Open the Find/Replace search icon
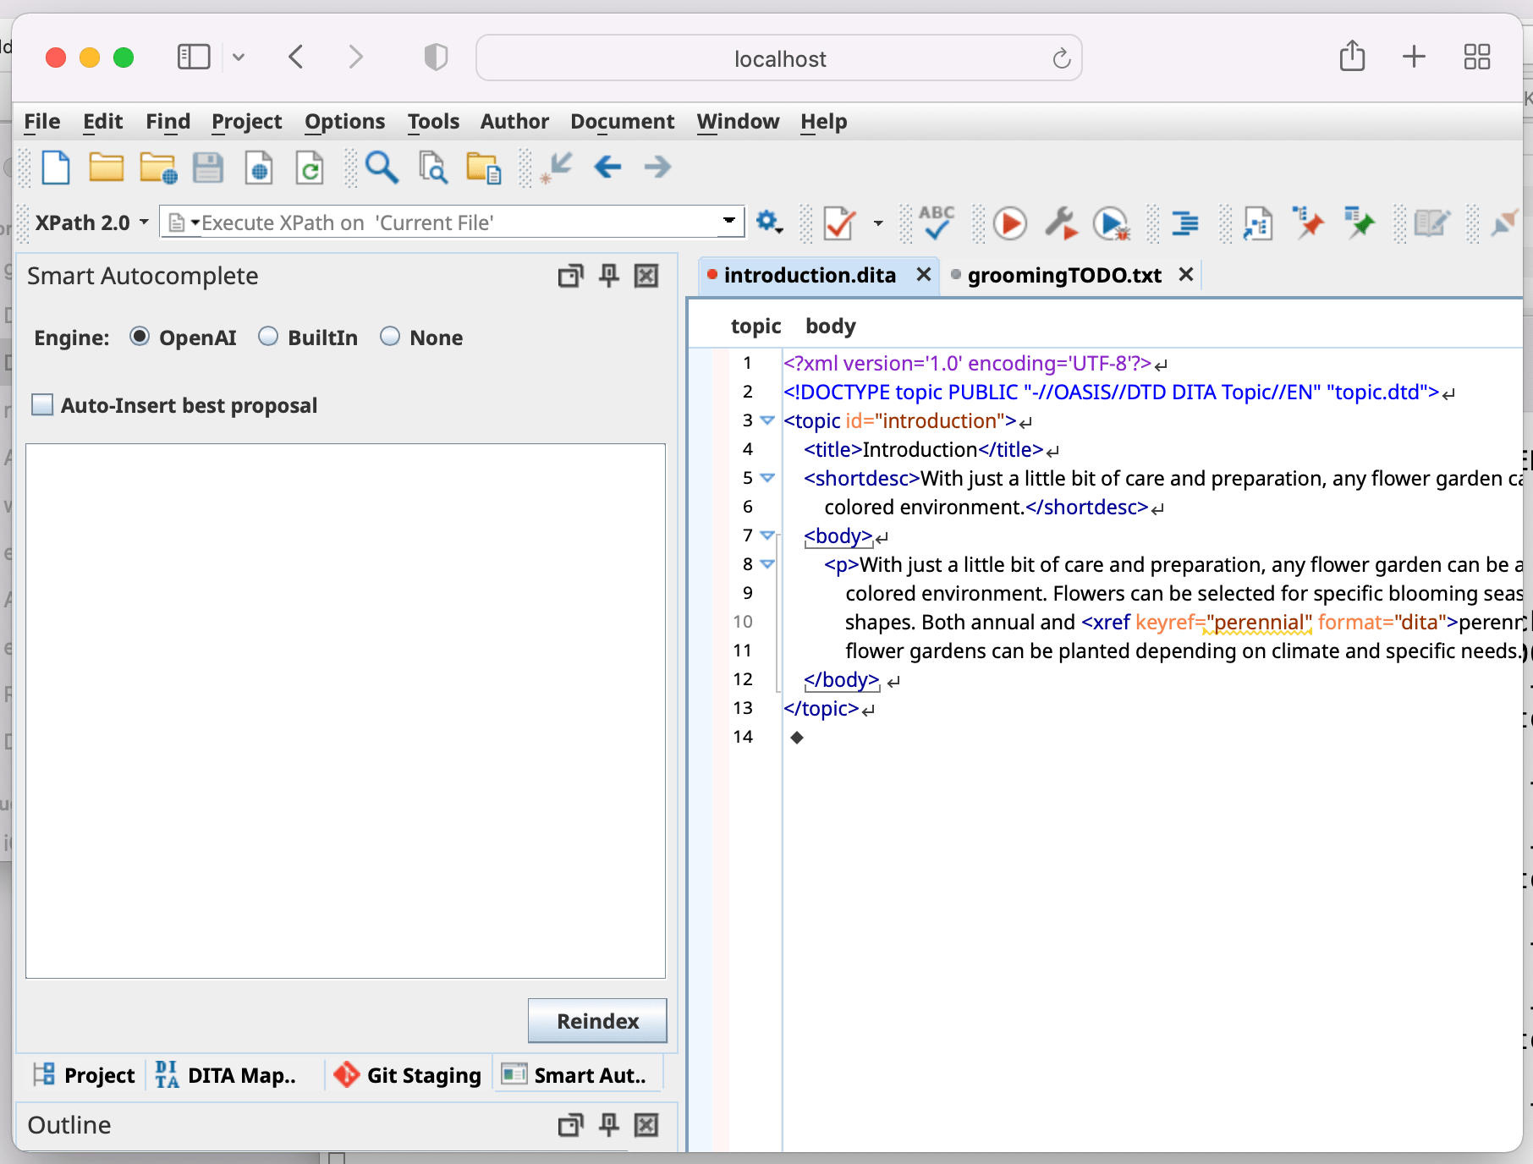This screenshot has width=1533, height=1164. click(x=382, y=167)
